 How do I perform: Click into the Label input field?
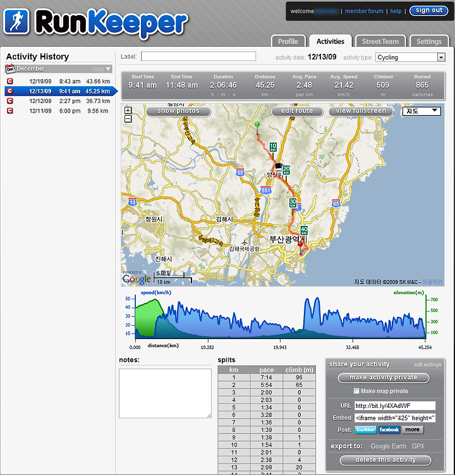point(198,56)
